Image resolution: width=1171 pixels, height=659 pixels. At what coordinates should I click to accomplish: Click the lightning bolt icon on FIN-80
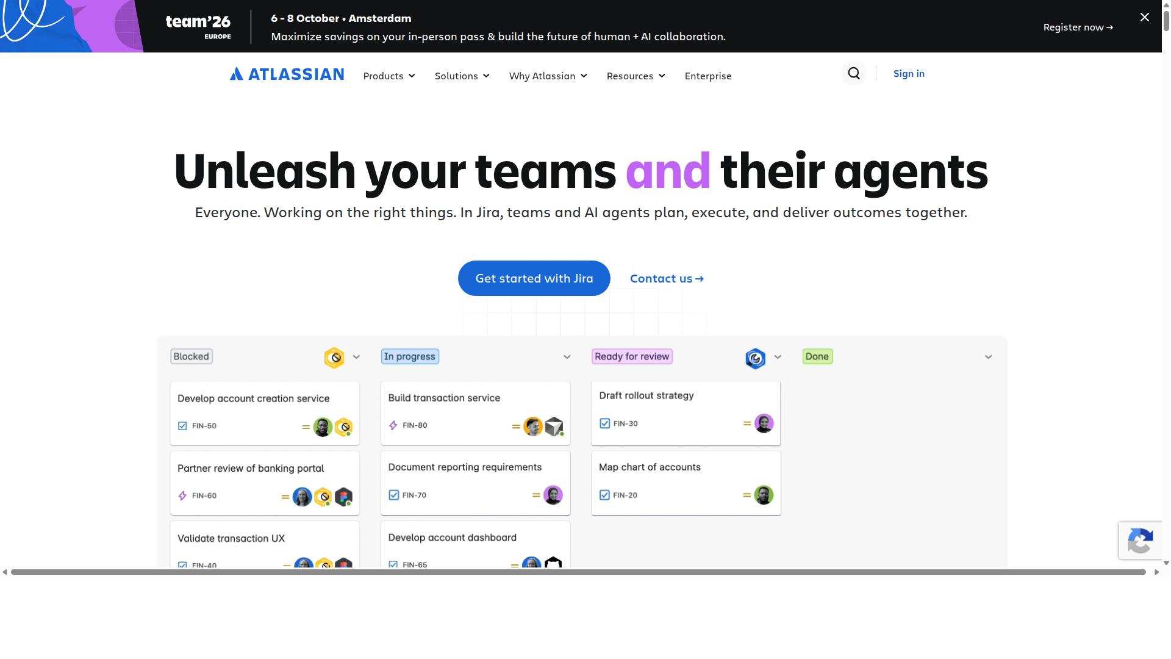pos(393,425)
